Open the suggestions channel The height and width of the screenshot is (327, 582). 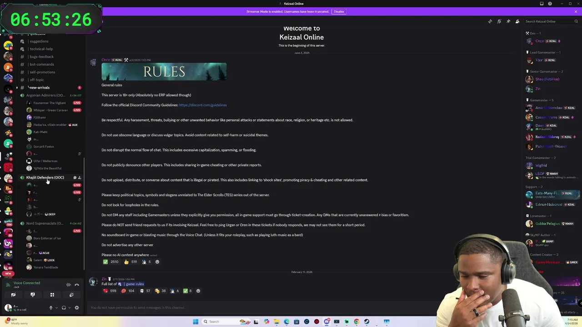[39, 41]
